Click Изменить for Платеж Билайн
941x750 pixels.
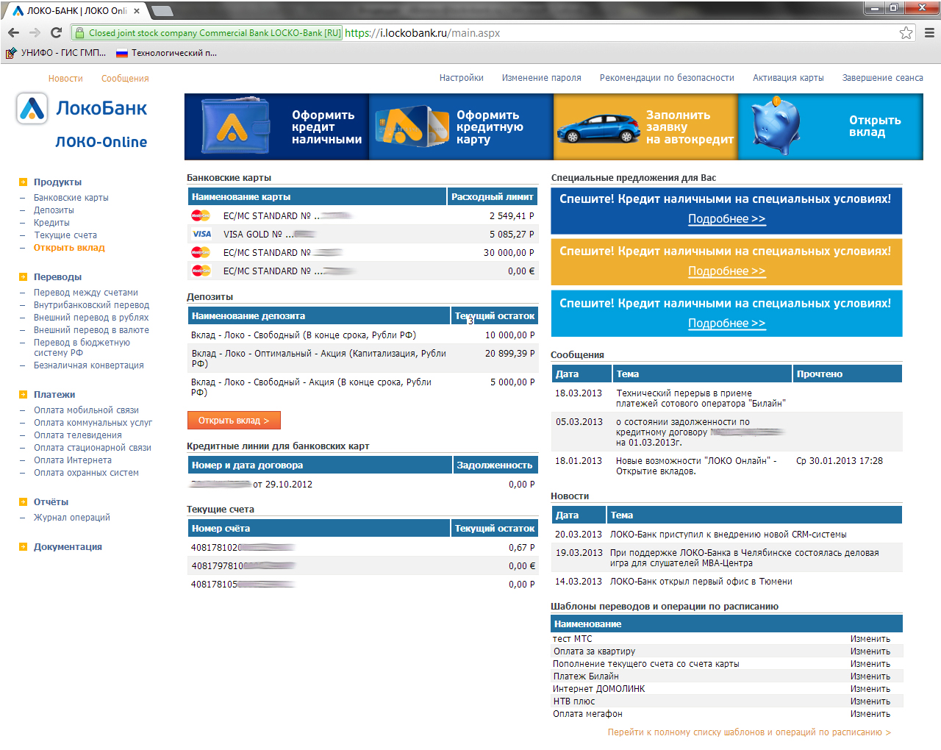point(870,676)
